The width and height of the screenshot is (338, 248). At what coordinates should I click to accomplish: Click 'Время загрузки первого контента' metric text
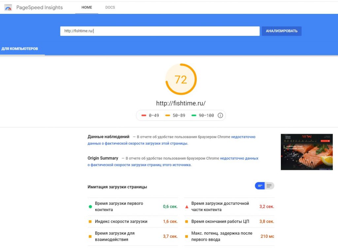pos(119,207)
